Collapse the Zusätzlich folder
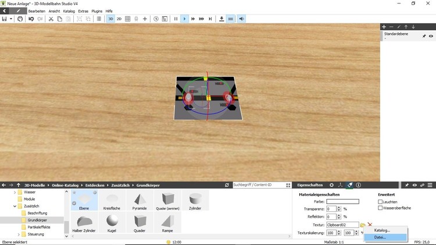 click(x=15, y=207)
